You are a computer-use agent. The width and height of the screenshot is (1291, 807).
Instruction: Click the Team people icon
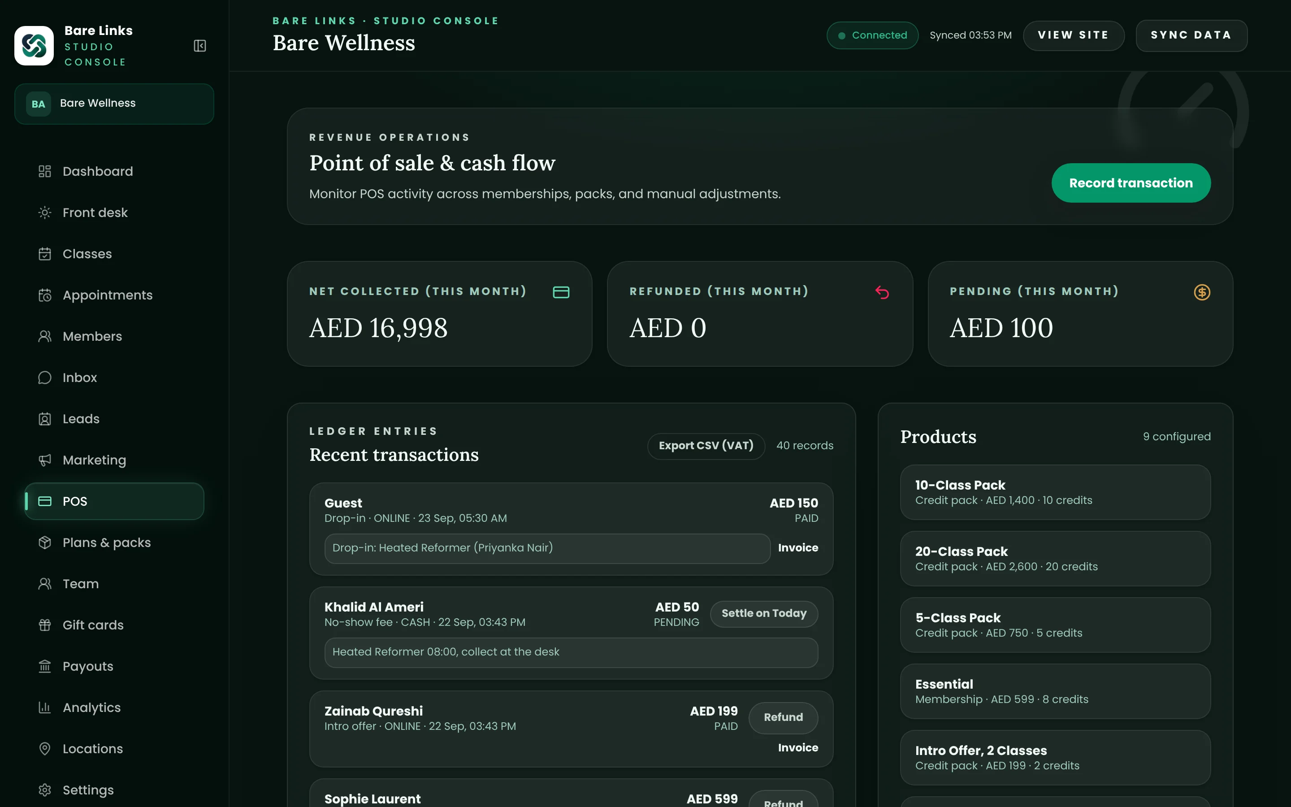click(45, 584)
